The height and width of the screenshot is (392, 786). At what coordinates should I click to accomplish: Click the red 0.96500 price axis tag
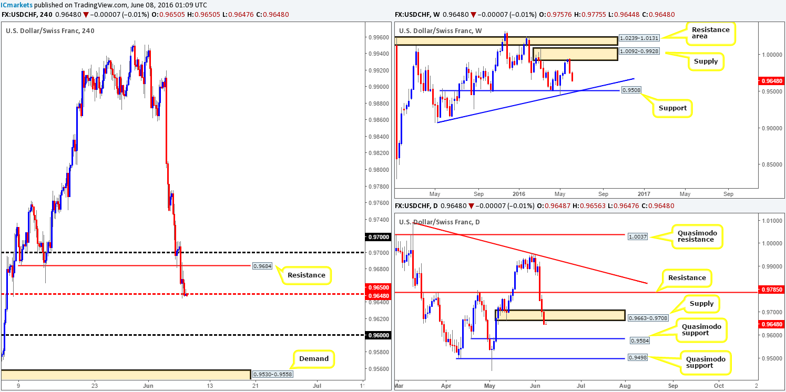[377, 288]
